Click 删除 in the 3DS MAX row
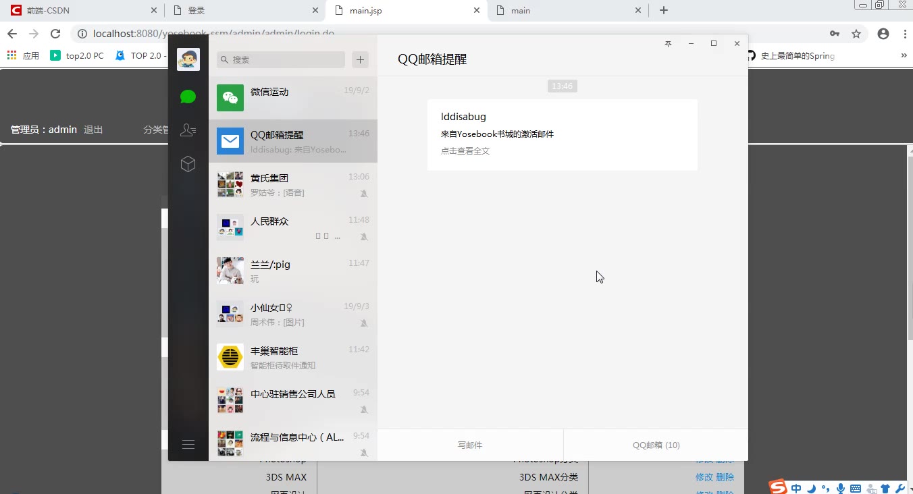913x494 pixels. (x=725, y=477)
